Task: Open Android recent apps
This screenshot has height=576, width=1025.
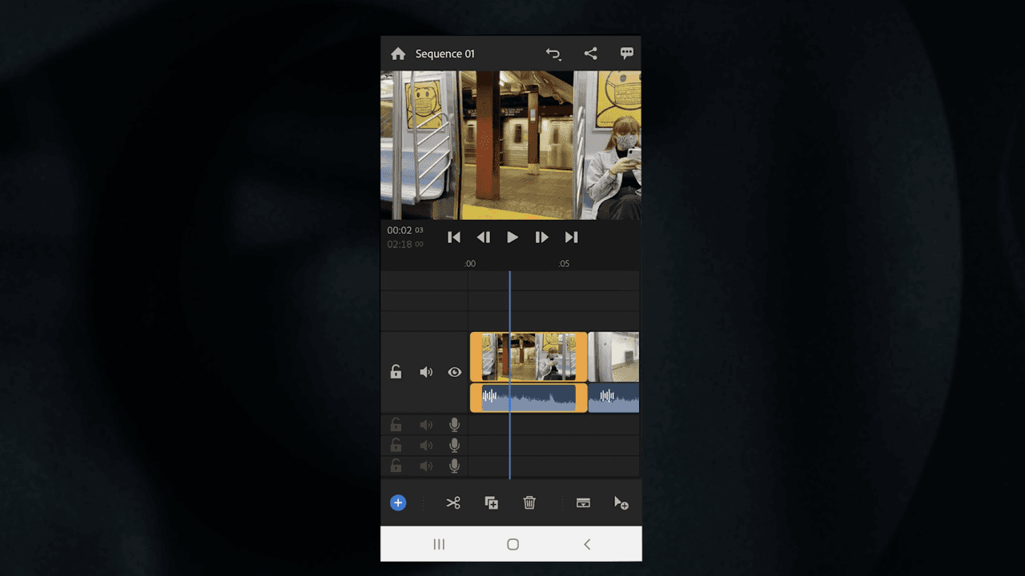Action: (439, 544)
